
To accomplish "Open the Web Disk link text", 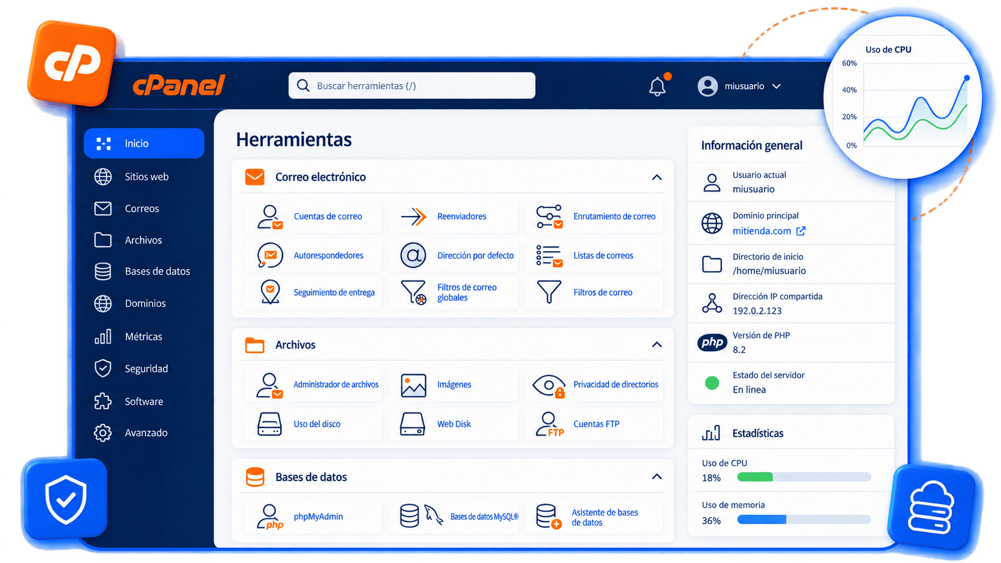I will (454, 424).
